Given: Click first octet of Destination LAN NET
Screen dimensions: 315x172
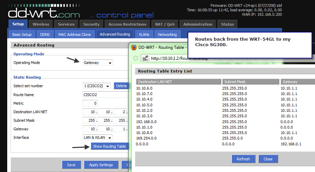Looking at the screenshot, I should (89, 112).
